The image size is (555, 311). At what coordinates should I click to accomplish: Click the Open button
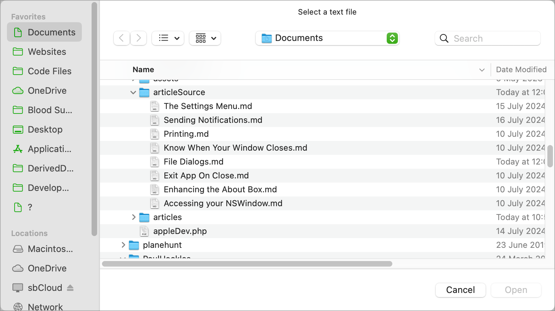tap(516, 290)
